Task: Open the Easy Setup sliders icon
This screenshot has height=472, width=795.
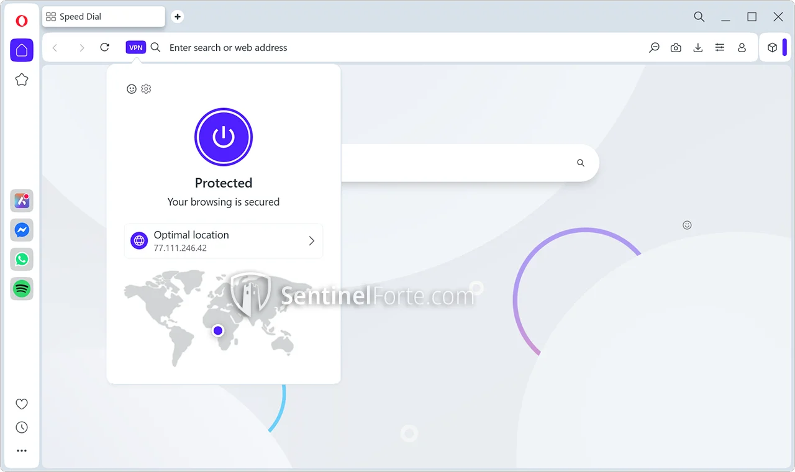Action: (x=720, y=47)
